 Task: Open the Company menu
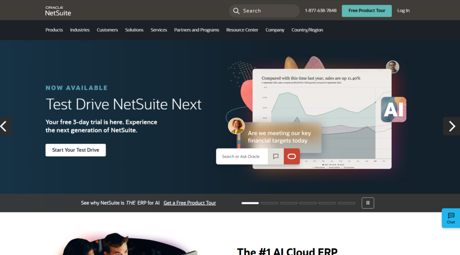coord(275,30)
